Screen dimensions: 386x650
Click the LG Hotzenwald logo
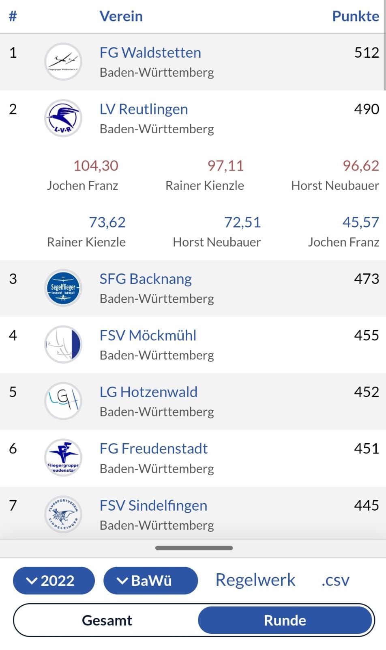coord(63,401)
